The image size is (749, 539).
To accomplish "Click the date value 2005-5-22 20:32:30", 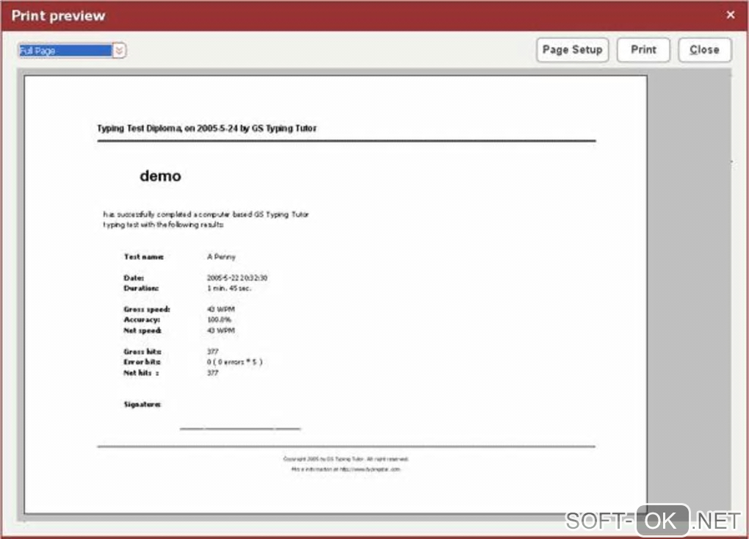I will click(x=237, y=278).
